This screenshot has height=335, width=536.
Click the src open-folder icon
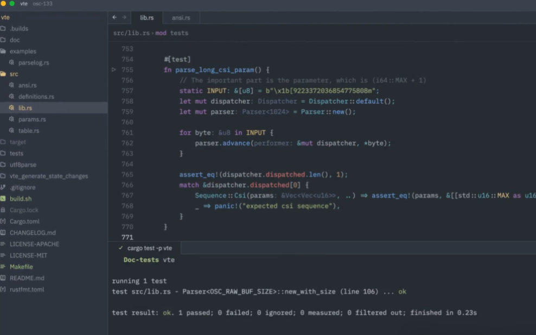[x=3, y=74]
